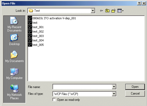Select the file icon beside test_001
The width and height of the screenshot is (147, 106).
[x=30, y=27]
